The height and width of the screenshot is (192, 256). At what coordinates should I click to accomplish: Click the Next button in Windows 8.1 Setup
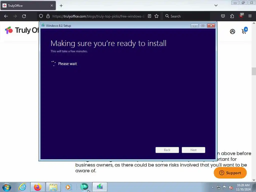click(193, 150)
